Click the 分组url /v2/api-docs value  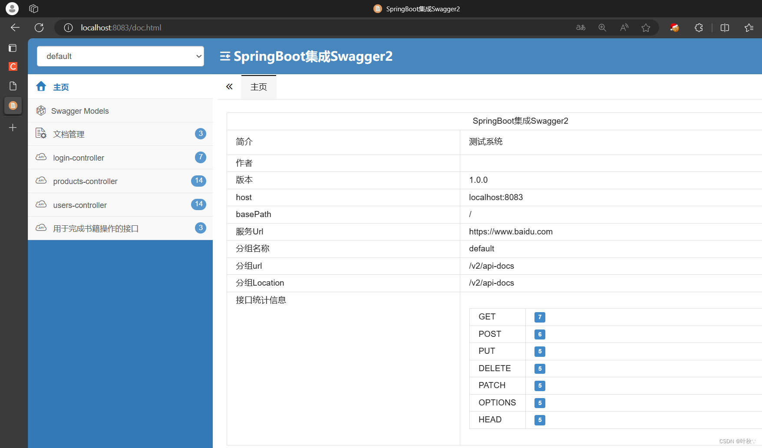[x=492, y=266]
